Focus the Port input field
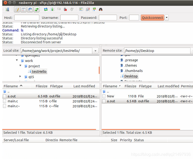The height and width of the screenshot is (159, 193). point(134,18)
